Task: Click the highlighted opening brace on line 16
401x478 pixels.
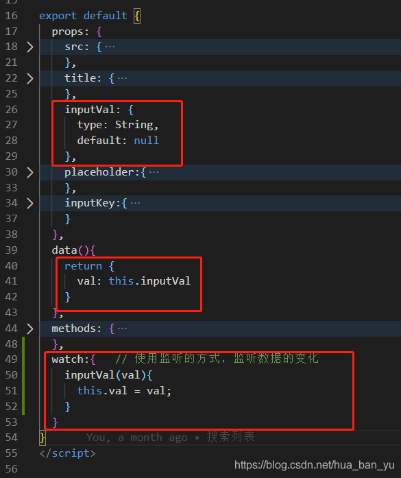Action: point(137,16)
